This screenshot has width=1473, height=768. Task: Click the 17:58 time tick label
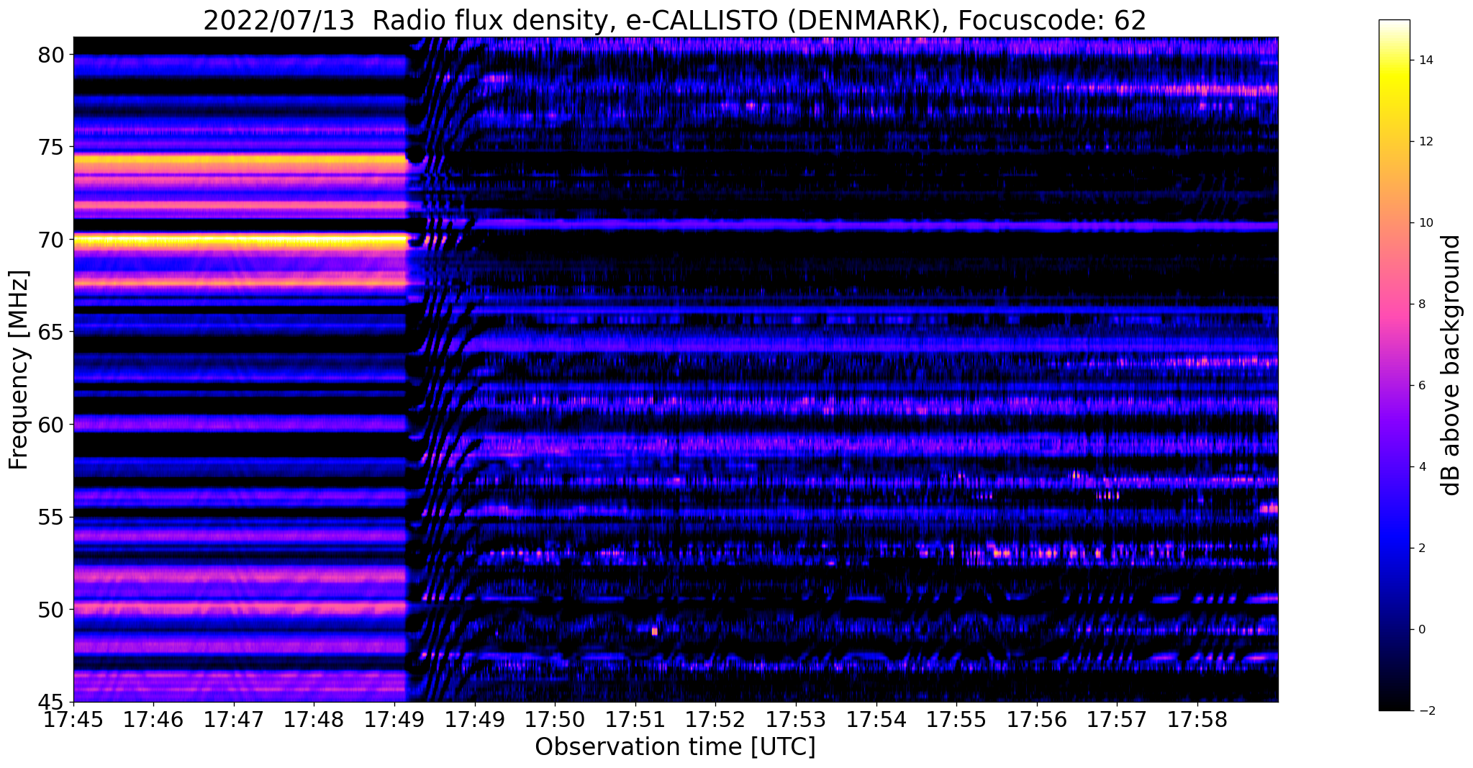pos(1197,718)
